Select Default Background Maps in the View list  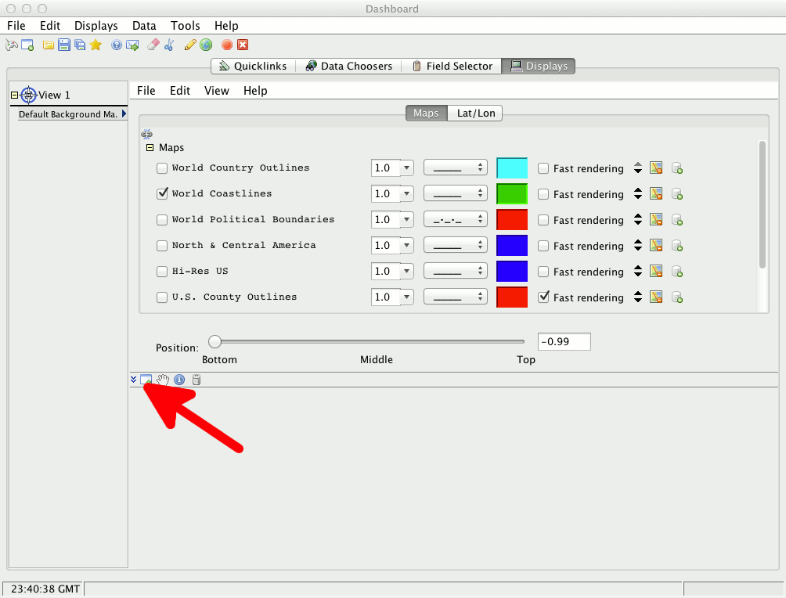coord(68,114)
